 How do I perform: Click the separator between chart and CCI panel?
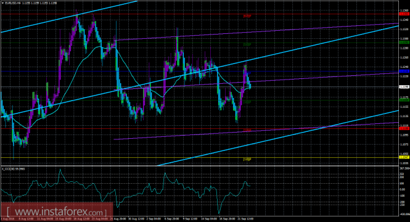tap(199, 166)
